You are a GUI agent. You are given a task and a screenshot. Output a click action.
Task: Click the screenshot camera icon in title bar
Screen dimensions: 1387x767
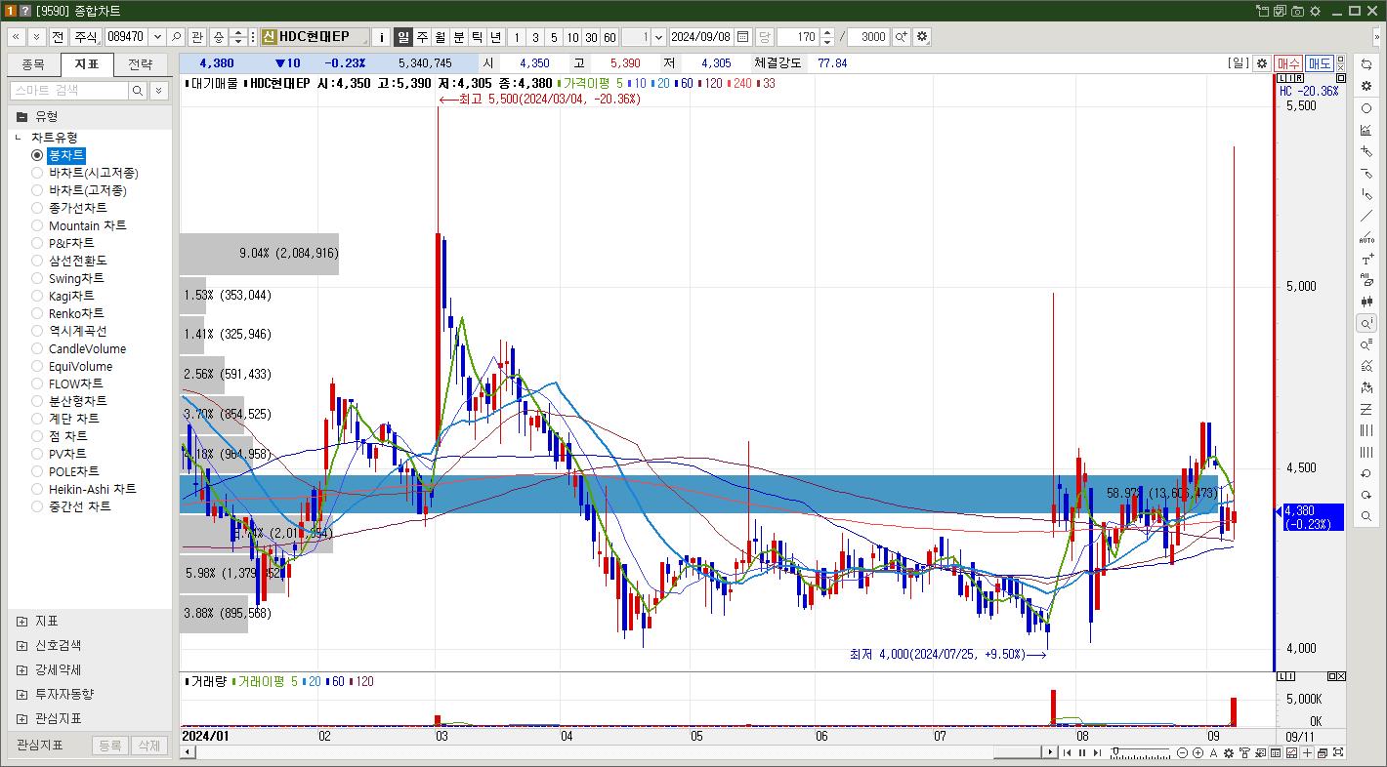[x=1297, y=11]
